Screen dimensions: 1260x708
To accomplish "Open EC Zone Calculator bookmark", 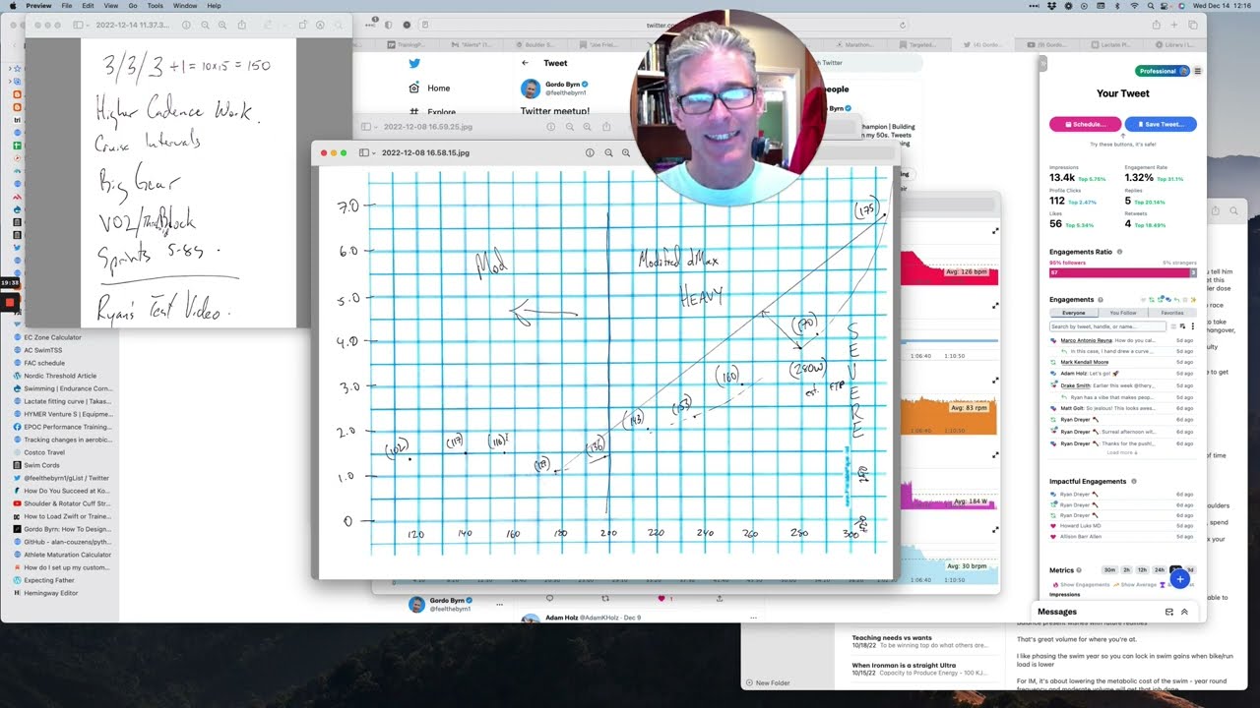I will point(53,337).
